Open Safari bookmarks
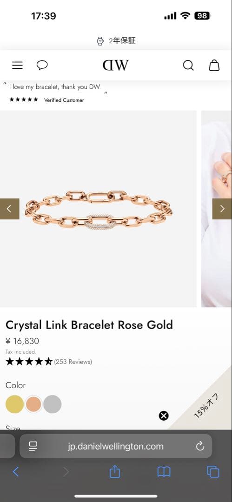The width and height of the screenshot is (232, 502). click(164, 472)
